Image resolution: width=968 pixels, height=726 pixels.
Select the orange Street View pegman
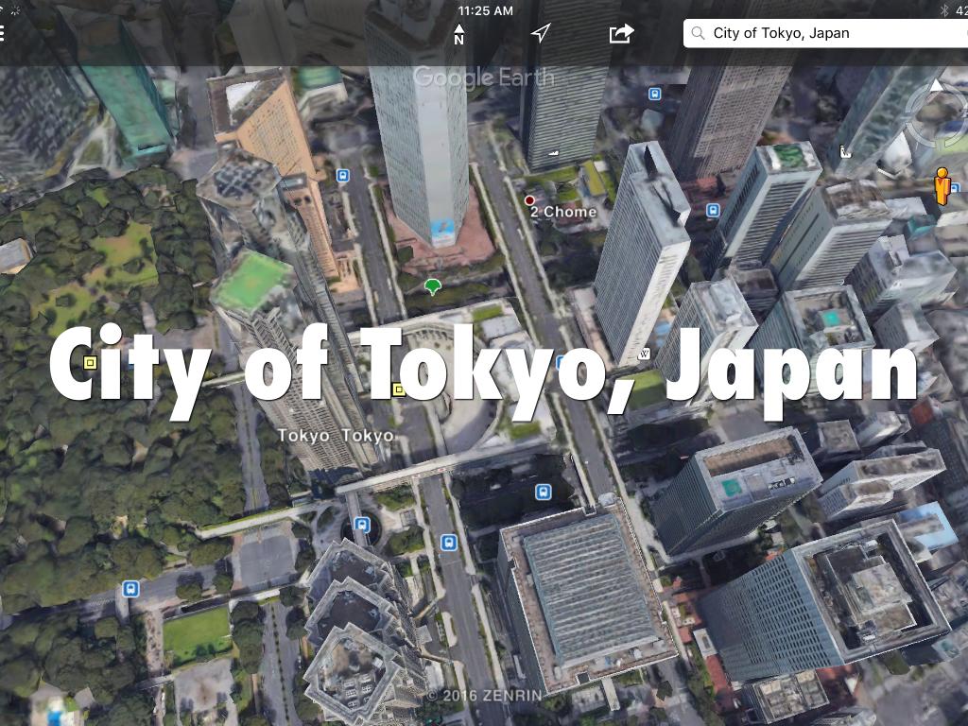click(x=942, y=186)
